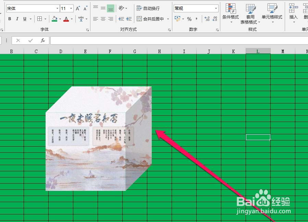Apply cell borders icon
Screen dimensions: 308x222
point(40,19)
